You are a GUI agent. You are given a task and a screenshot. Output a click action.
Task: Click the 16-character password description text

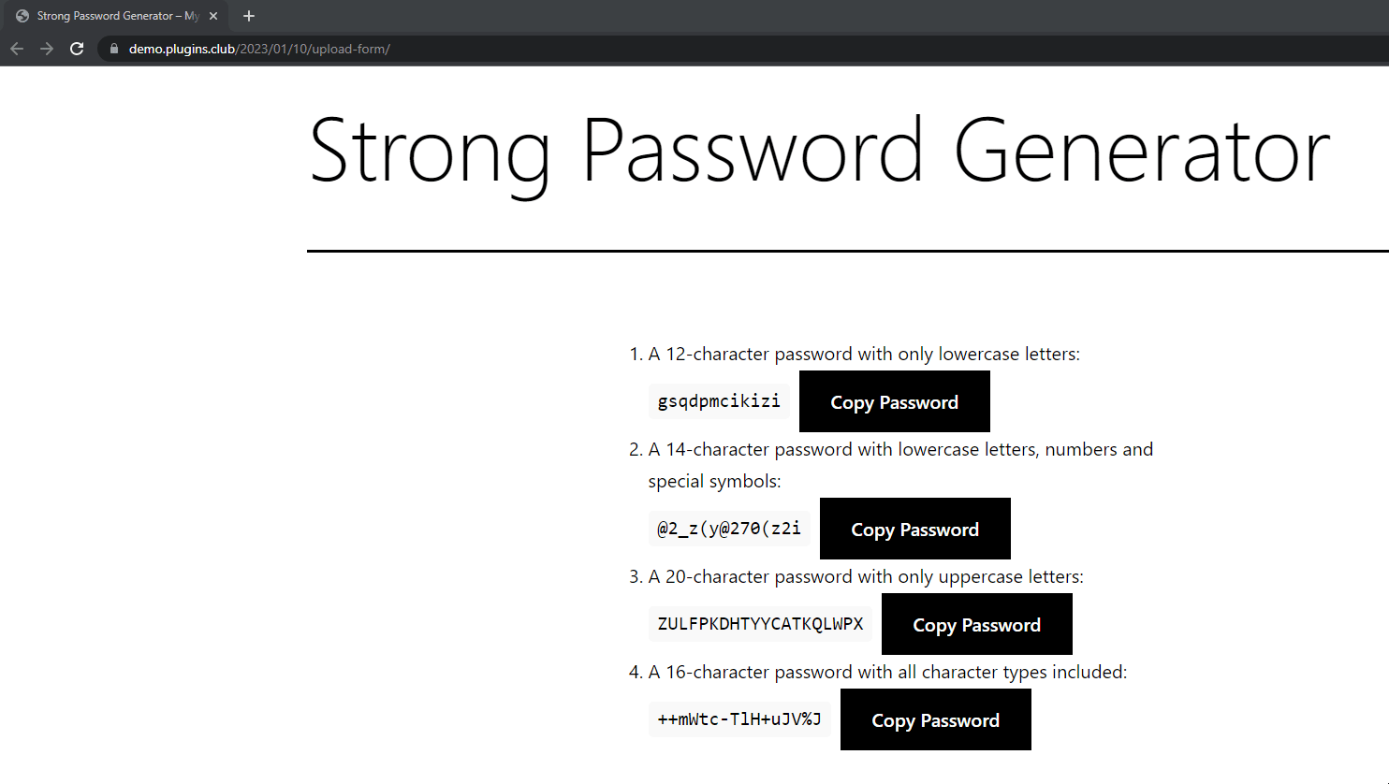click(x=887, y=673)
